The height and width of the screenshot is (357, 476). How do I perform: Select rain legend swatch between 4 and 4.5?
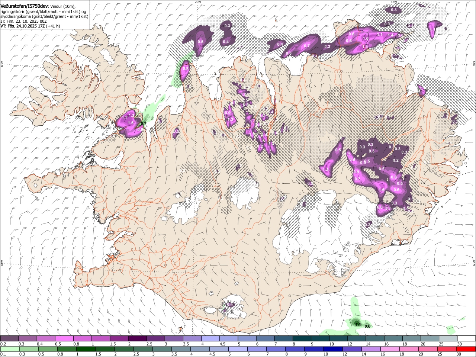[200, 349]
